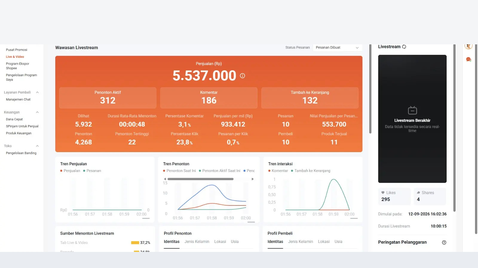Switch to Jenis Kelamin tab in Profil Penonton
Image resolution: width=478 pixels, height=268 pixels.
pos(197,242)
